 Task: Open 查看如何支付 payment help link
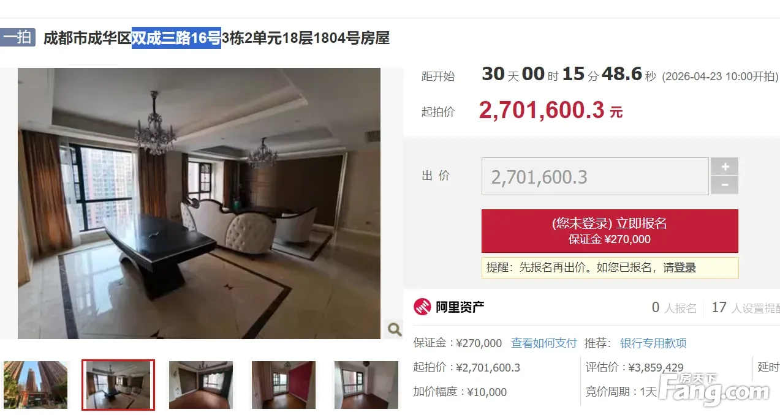point(544,343)
